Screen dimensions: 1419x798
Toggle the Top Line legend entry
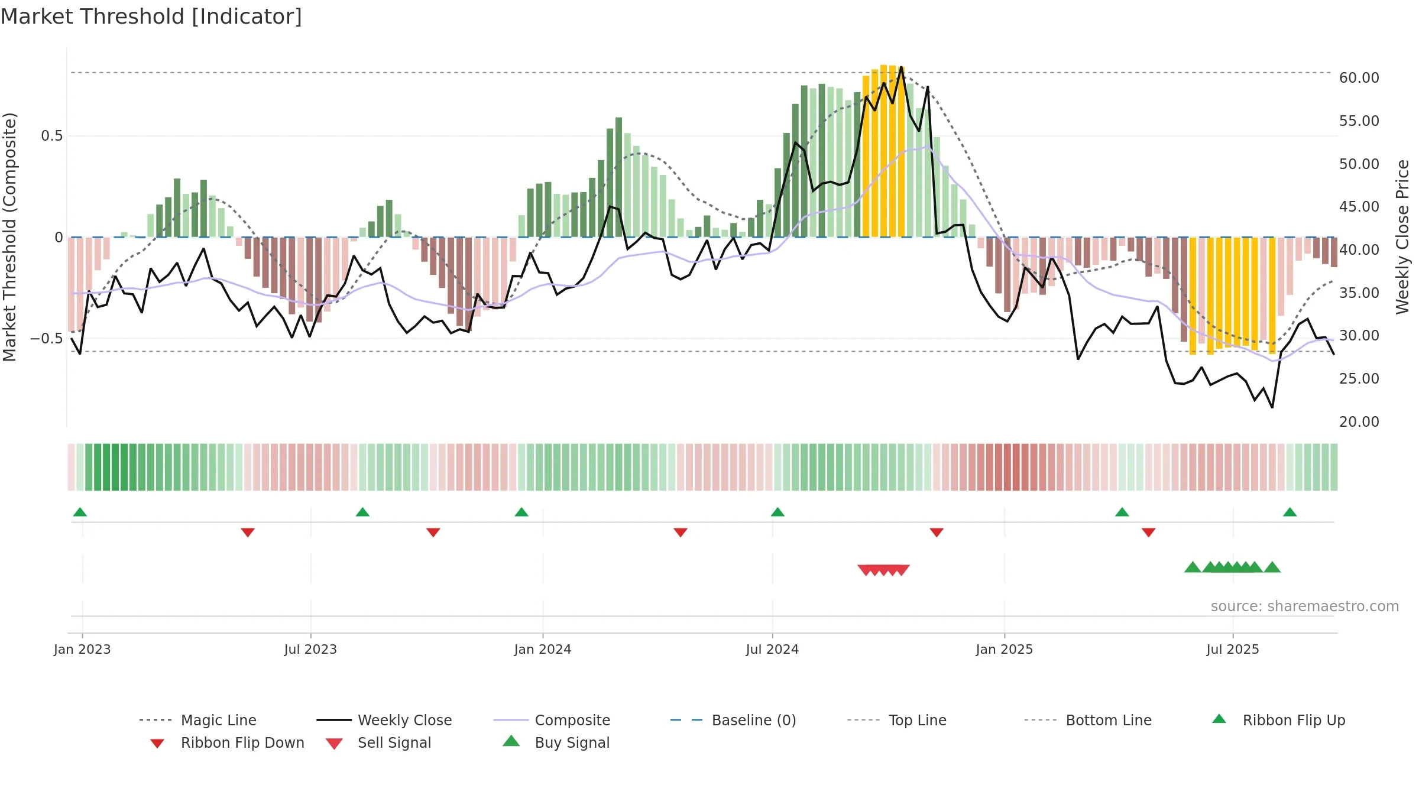click(896, 720)
